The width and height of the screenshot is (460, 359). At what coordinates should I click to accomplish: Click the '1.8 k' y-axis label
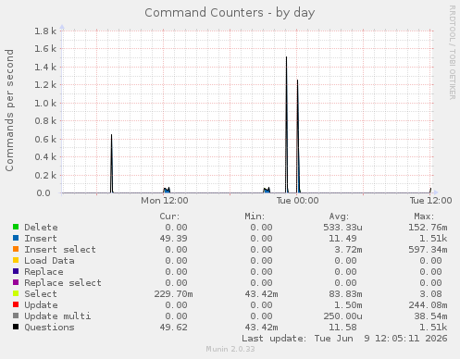pos(45,31)
